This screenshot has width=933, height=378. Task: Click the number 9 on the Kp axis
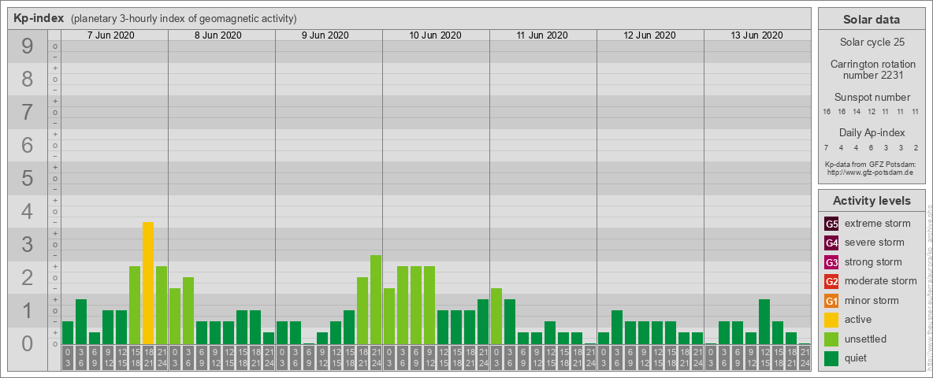27,47
